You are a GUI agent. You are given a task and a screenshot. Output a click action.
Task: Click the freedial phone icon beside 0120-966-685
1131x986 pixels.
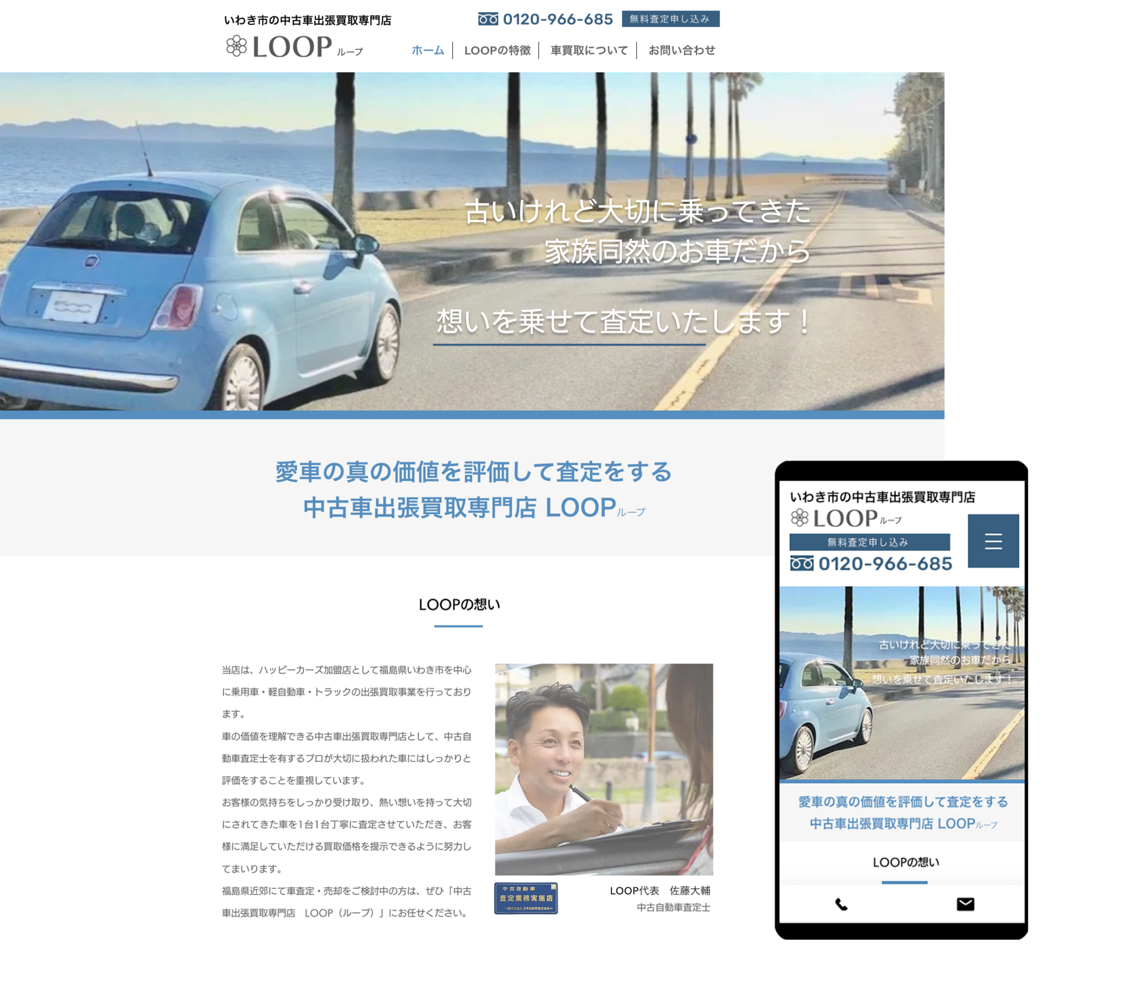488,19
